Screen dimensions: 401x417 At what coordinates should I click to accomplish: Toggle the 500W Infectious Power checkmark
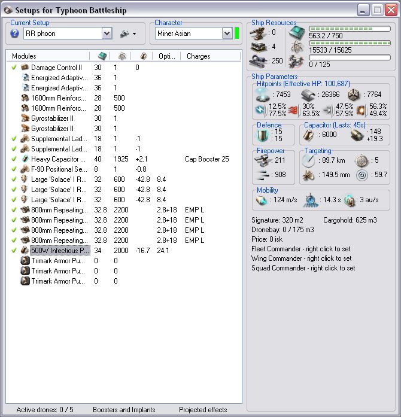[14, 251]
